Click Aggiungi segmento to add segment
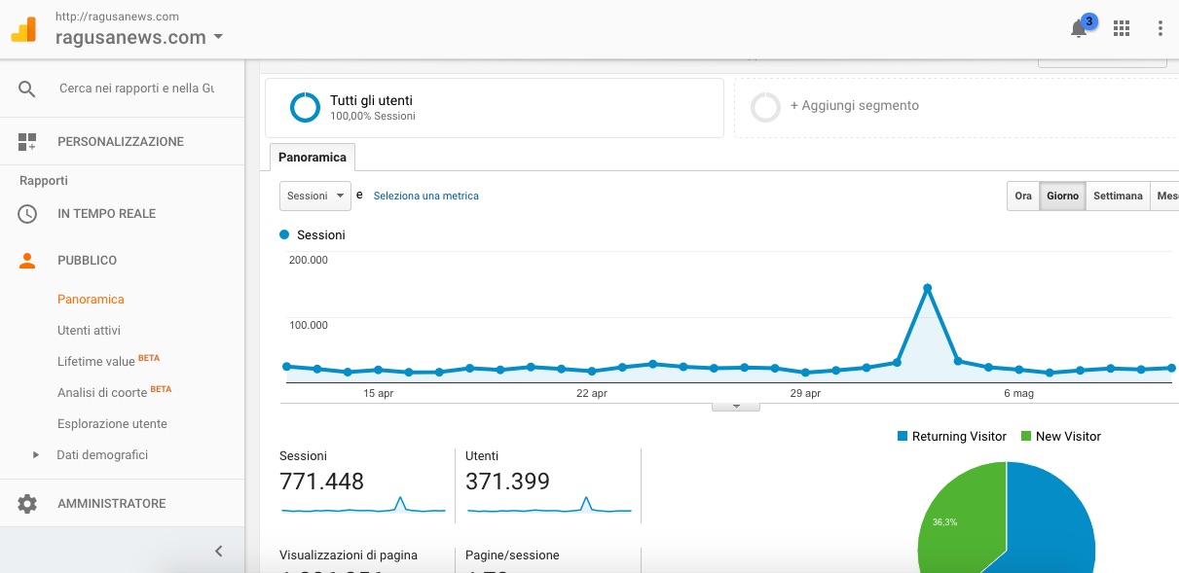The height and width of the screenshot is (573, 1179). [x=854, y=106]
